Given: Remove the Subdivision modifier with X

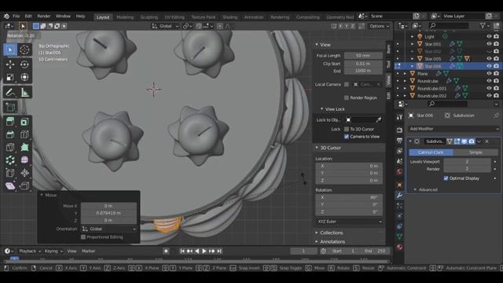Looking at the screenshot, I should coord(486,141).
